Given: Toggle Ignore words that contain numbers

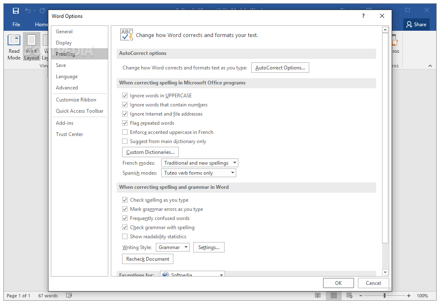Looking at the screenshot, I should [125, 105].
